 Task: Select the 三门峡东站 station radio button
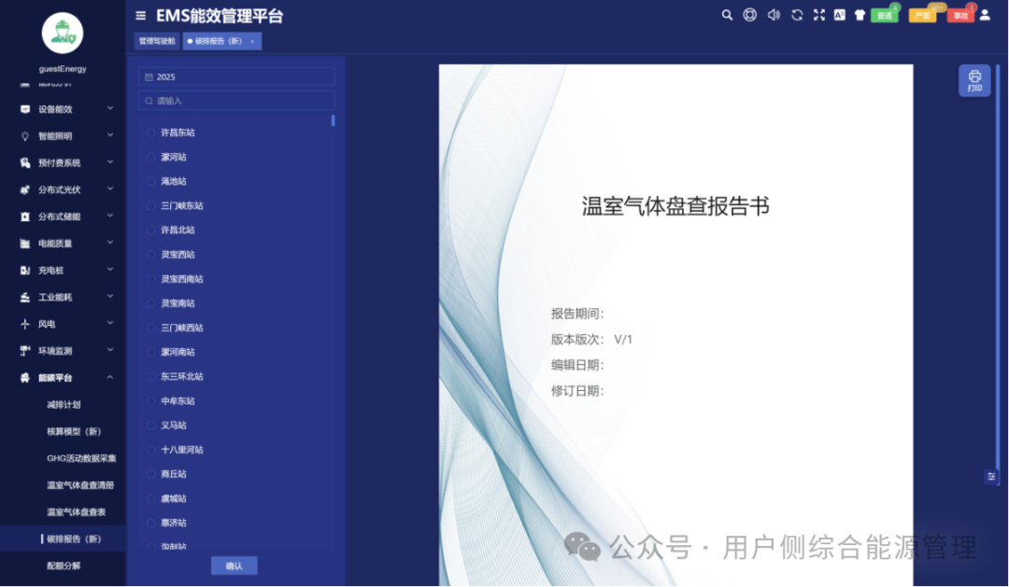coord(151,205)
